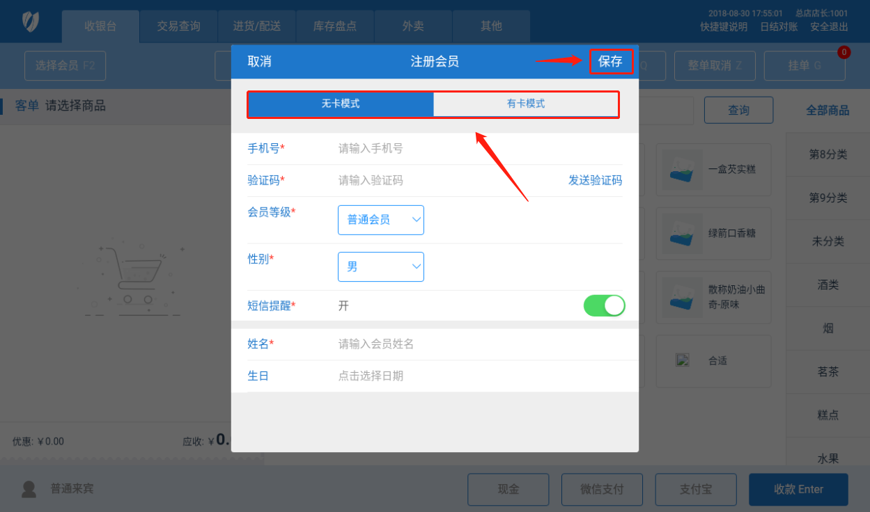Image resolution: width=870 pixels, height=512 pixels.
Task: Cancel the registration dialog with 取消
Action: point(259,61)
